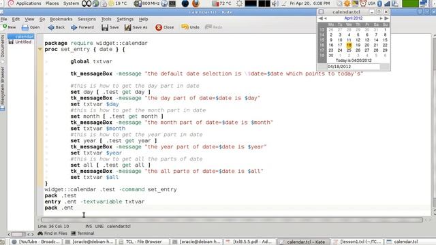Open the System panel menu
This screenshot has height=245, width=436.
[71, 3]
